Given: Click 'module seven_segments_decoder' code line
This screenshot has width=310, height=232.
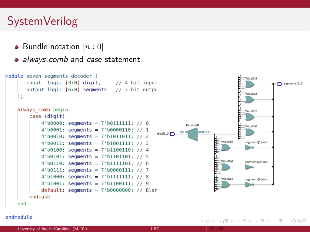Looking at the screenshot, I should click(52, 76).
